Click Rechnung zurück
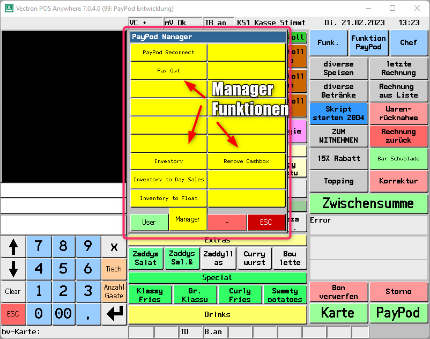 398,136
